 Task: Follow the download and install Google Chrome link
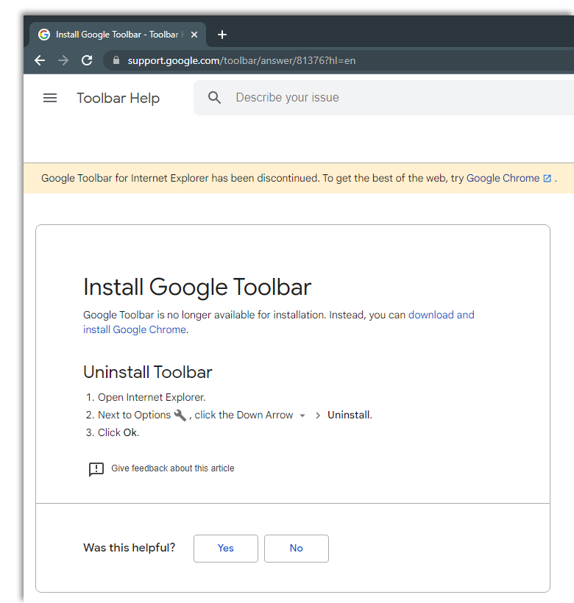[278, 322]
